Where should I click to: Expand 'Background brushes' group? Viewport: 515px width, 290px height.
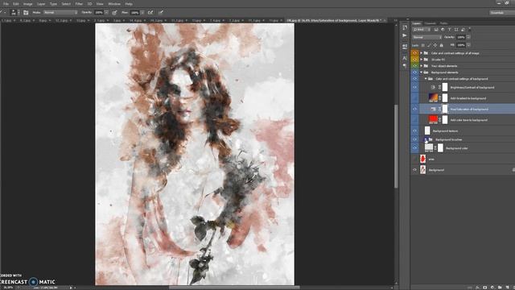click(426, 139)
